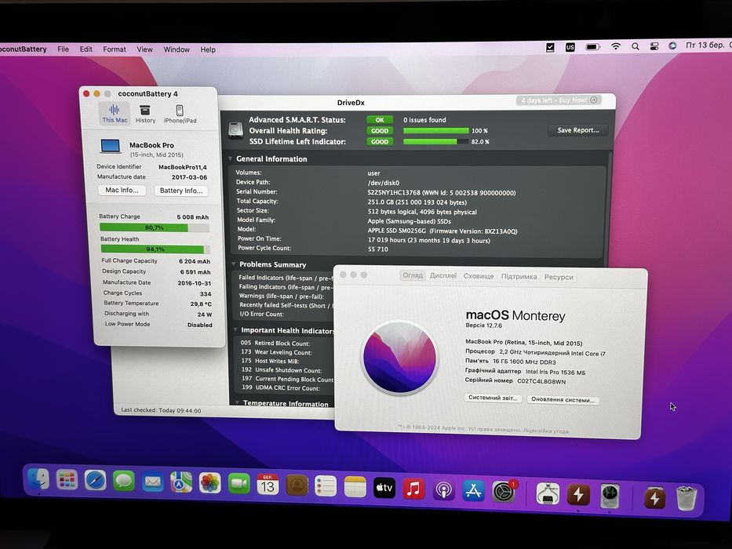Click the Overall Health Rating 100 % bar
The image size is (732, 549).
click(x=435, y=131)
